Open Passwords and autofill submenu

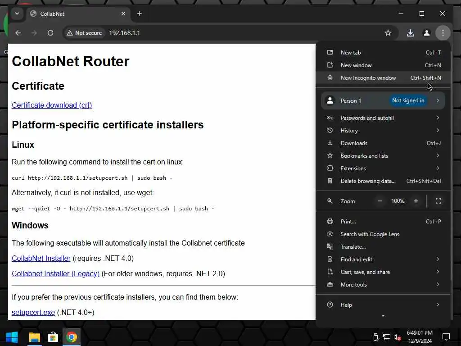click(x=383, y=118)
